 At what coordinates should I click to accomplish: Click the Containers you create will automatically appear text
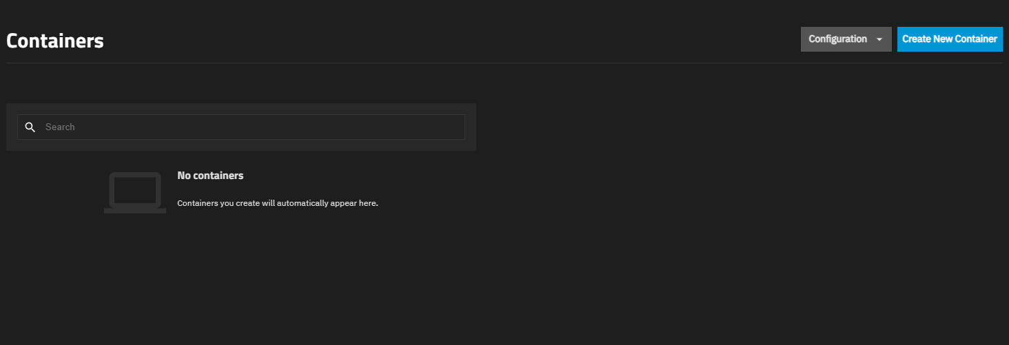click(x=278, y=203)
